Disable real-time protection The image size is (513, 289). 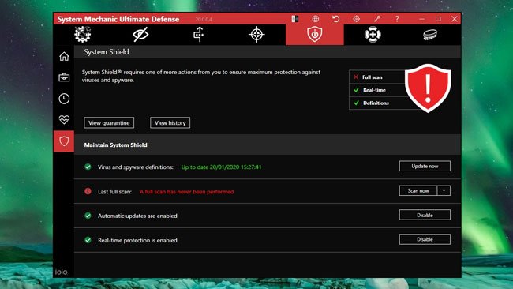(425, 239)
